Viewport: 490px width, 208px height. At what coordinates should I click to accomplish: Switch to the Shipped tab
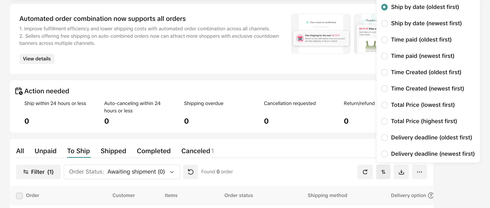coord(113,151)
